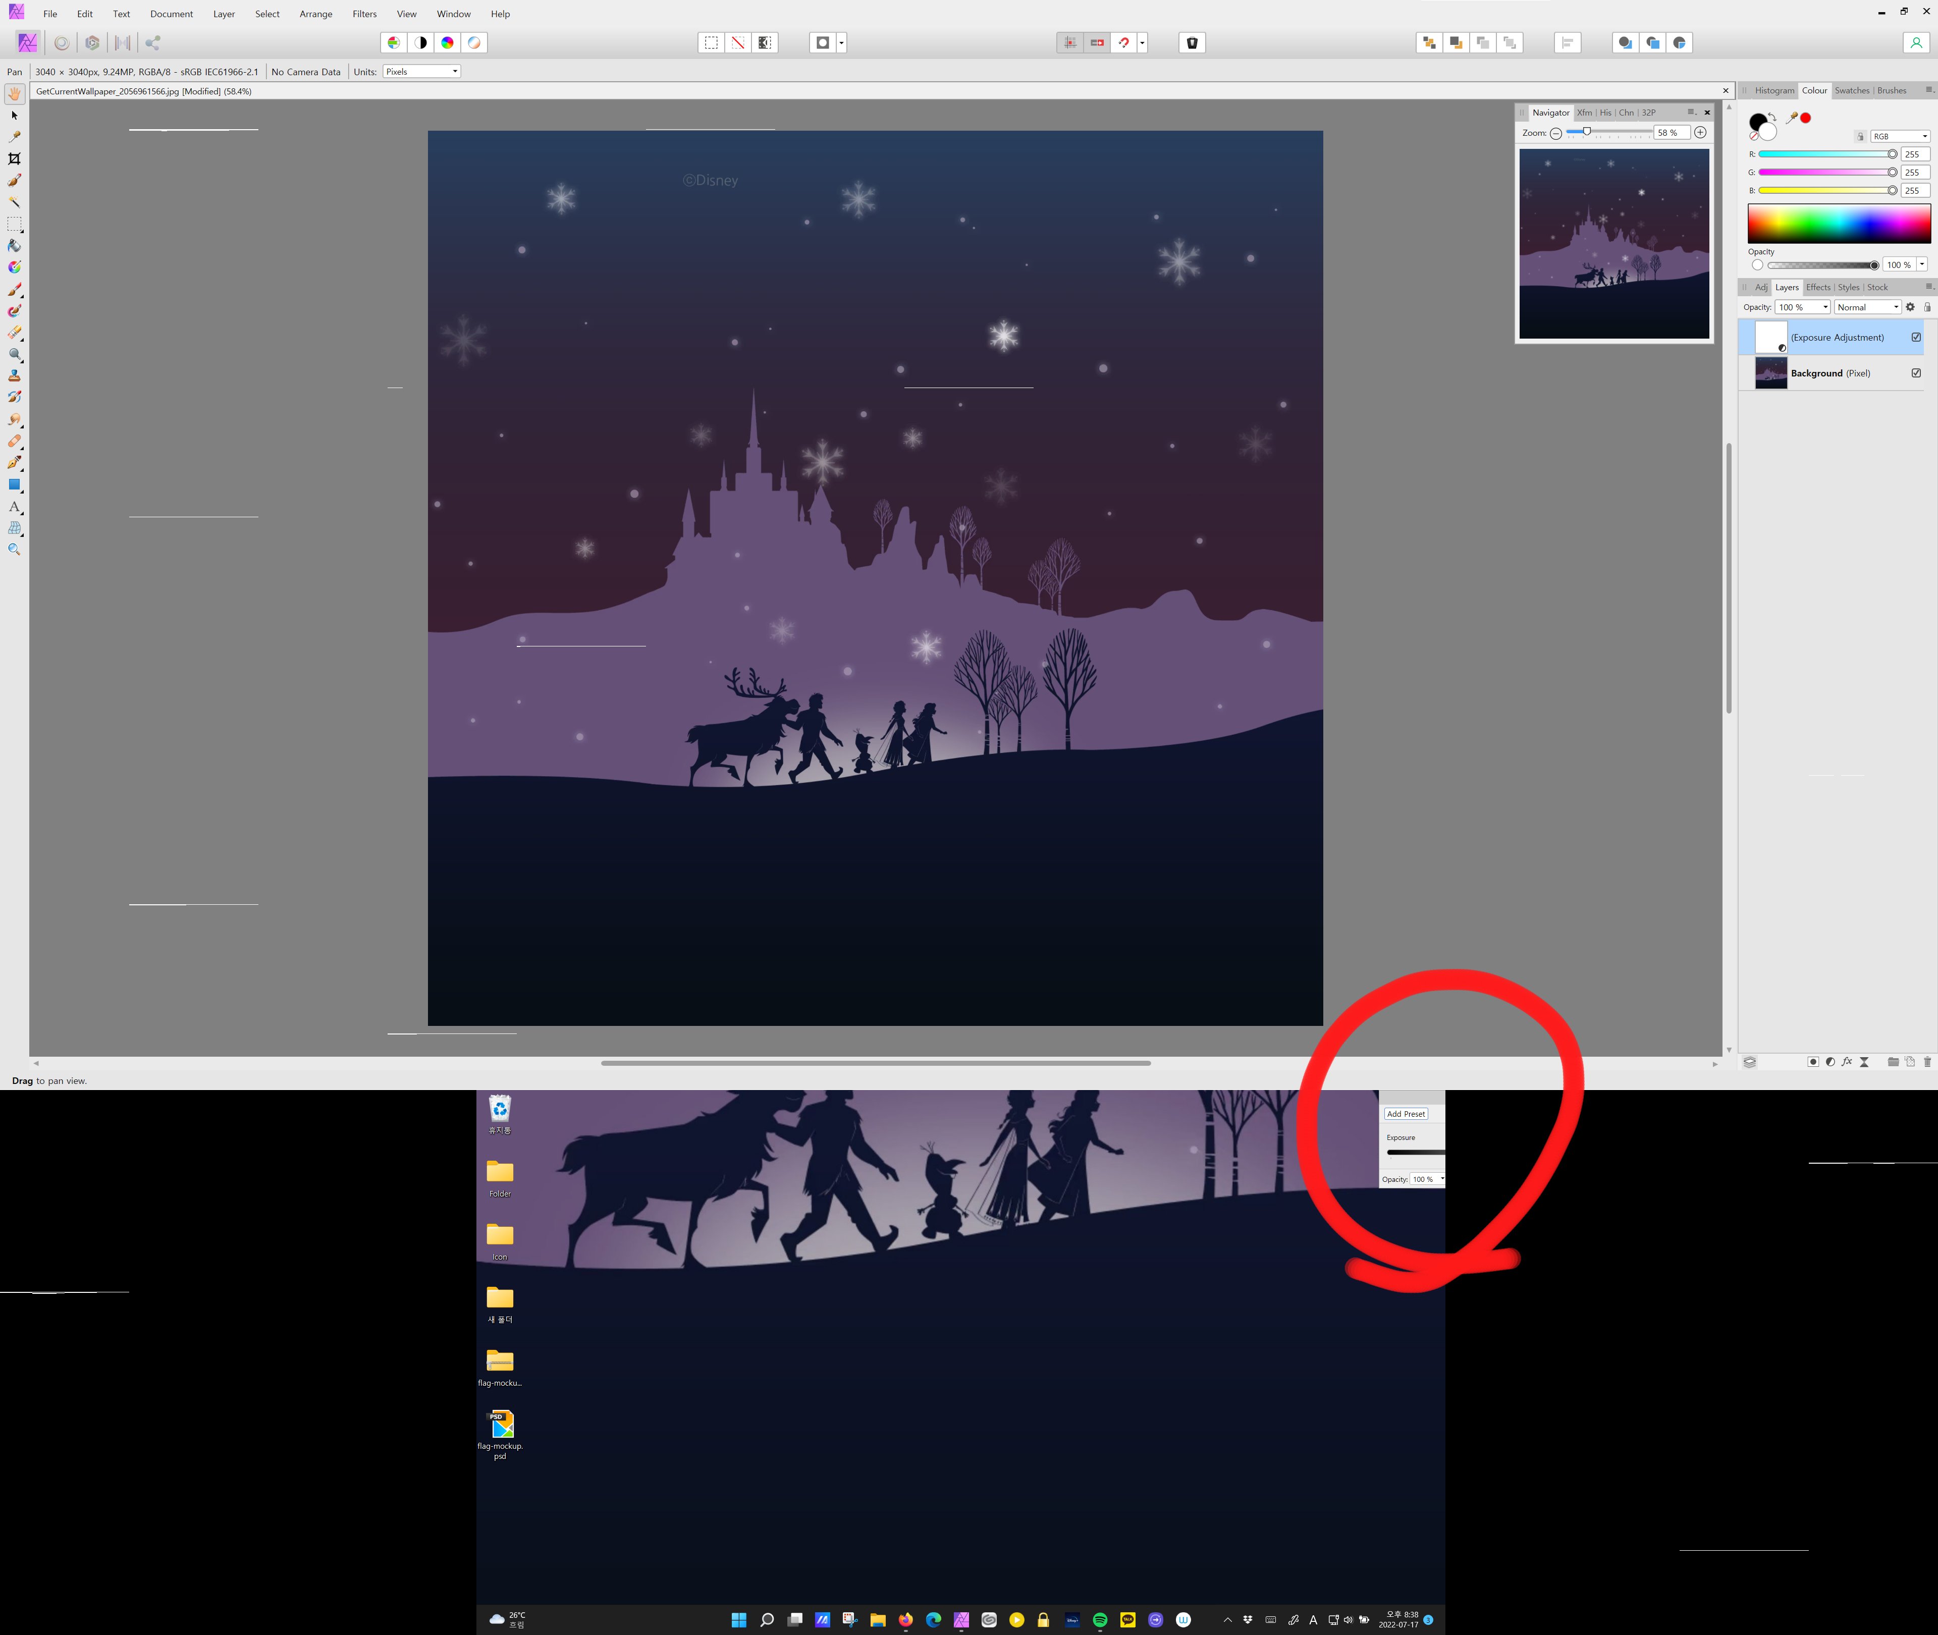This screenshot has width=1938, height=1635.
Task: Click the Invert Pixel Selection icon
Action: tap(765, 42)
